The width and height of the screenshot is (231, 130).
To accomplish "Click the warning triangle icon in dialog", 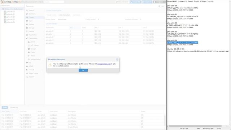I will point(50,65).
